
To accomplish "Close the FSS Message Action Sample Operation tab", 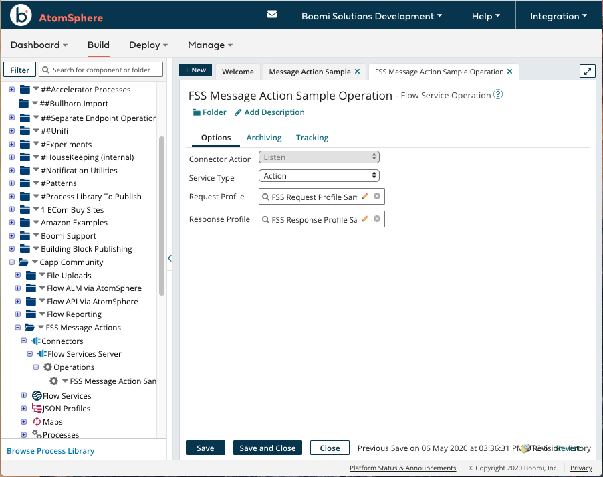I will pos(509,71).
